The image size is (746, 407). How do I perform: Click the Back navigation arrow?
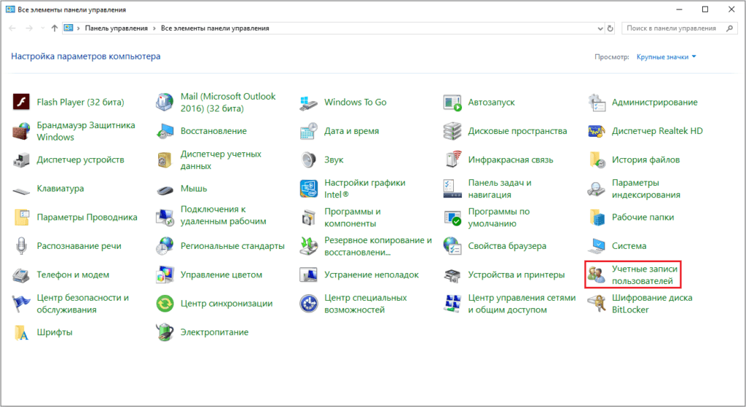(x=12, y=28)
